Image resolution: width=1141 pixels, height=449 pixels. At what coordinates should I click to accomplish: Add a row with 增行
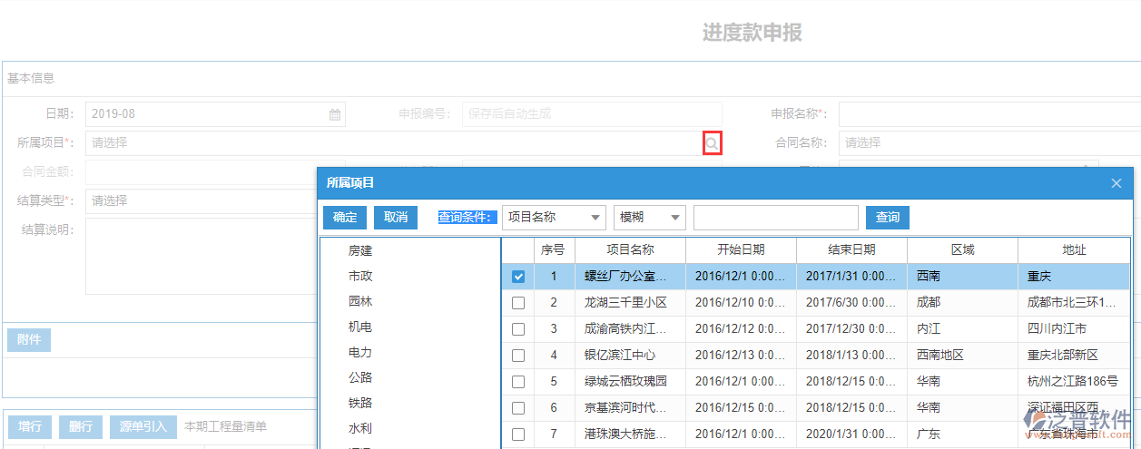29,426
